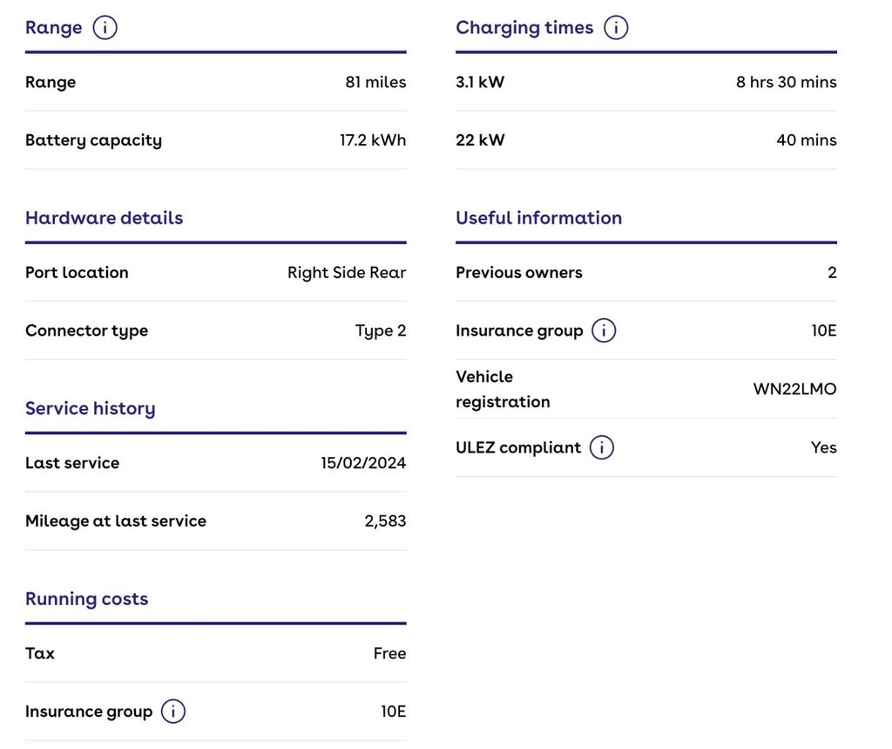
Task: Show Insurance group info under Running costs
Action: 173,712
